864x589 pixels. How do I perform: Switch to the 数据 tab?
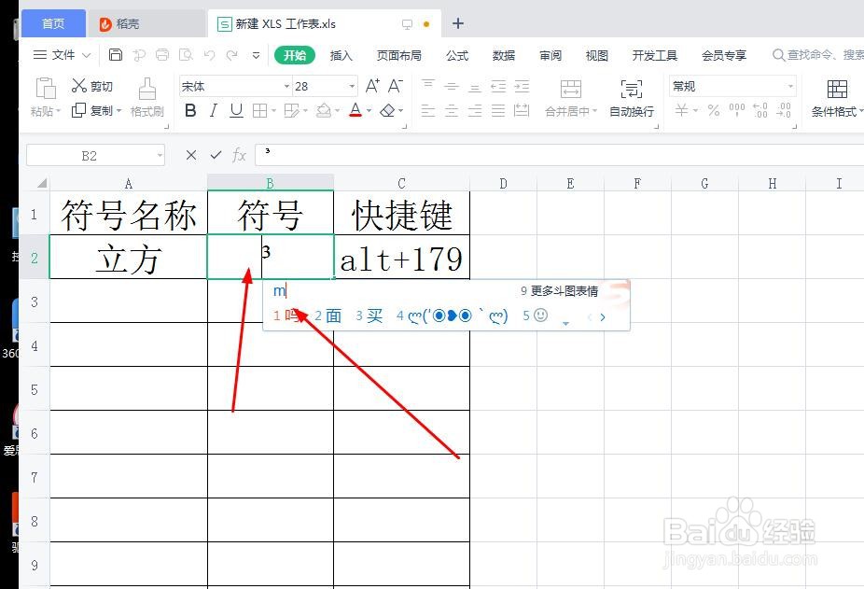coord(504,55)
